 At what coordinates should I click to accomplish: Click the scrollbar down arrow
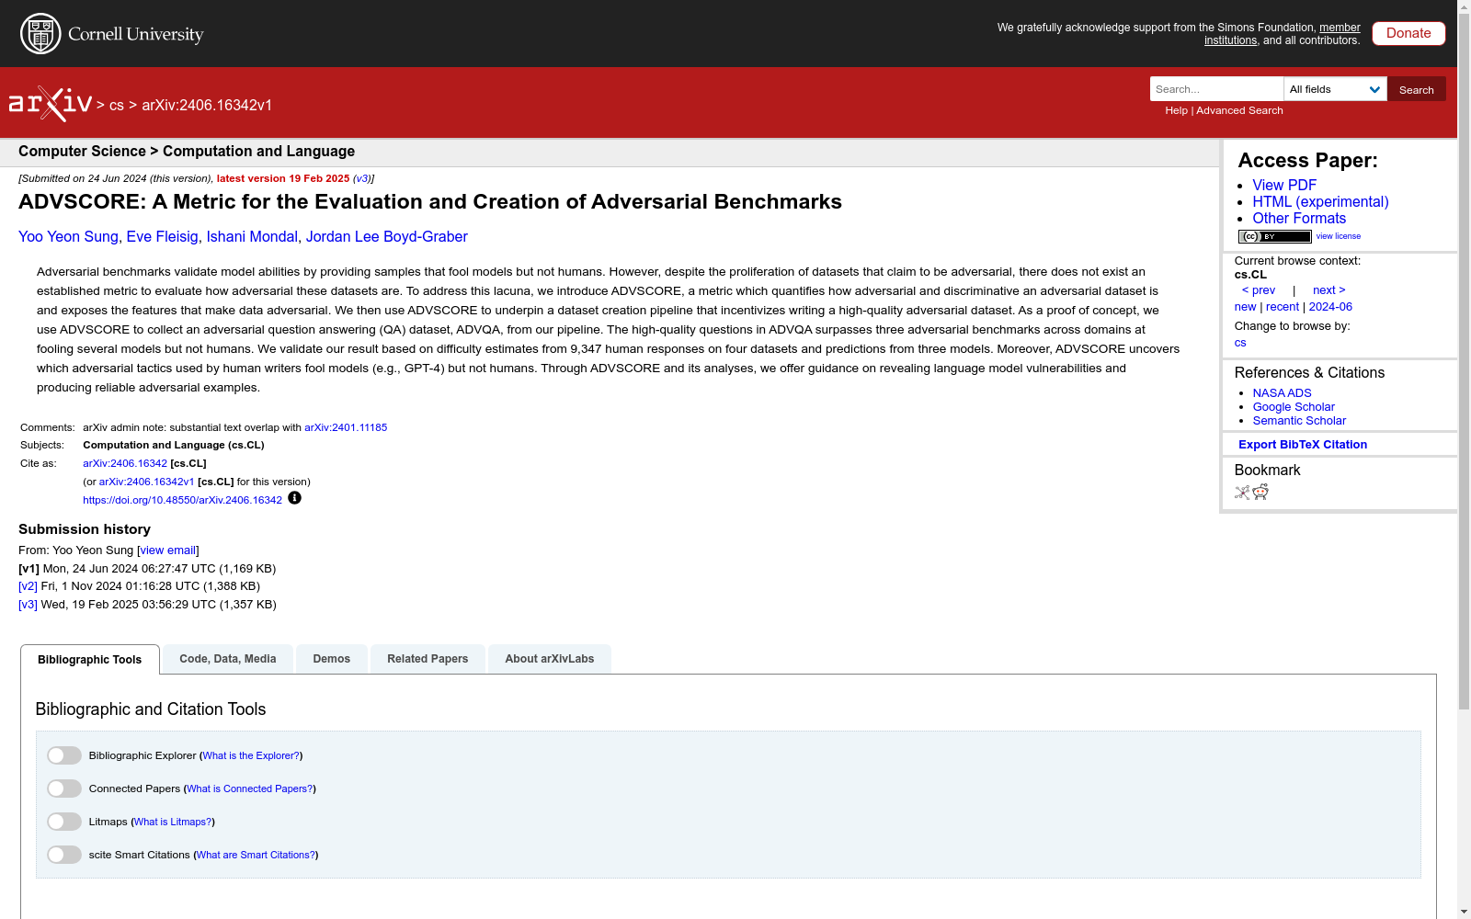pos(1464,912)
